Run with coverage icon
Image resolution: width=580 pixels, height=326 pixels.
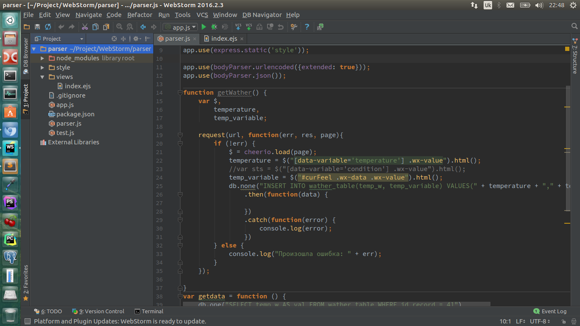[x=225, y=27]
